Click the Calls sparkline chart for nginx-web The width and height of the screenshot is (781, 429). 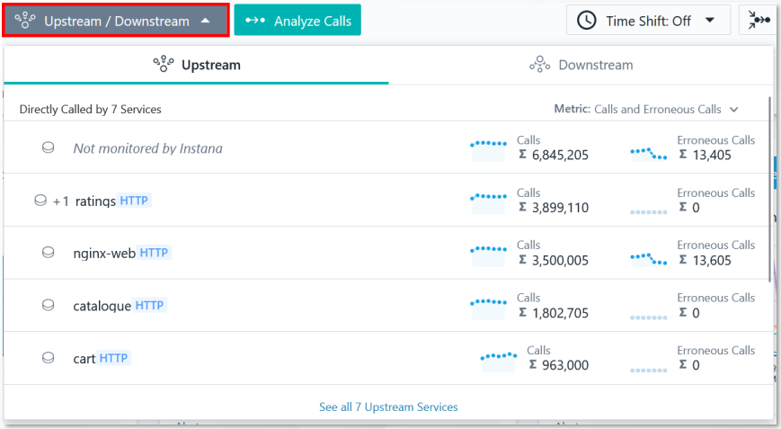pyautogui.click(x=488, y=255)
